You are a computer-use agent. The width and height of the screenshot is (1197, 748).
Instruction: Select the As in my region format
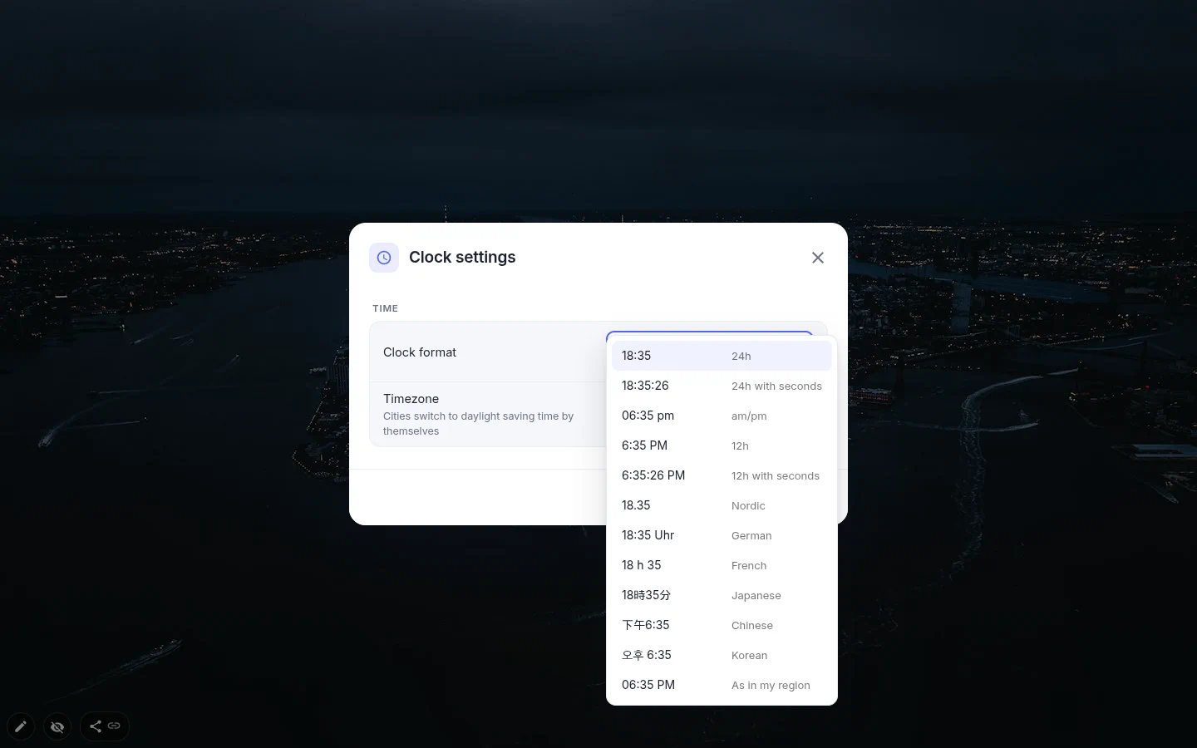click(x=722, y=685)
